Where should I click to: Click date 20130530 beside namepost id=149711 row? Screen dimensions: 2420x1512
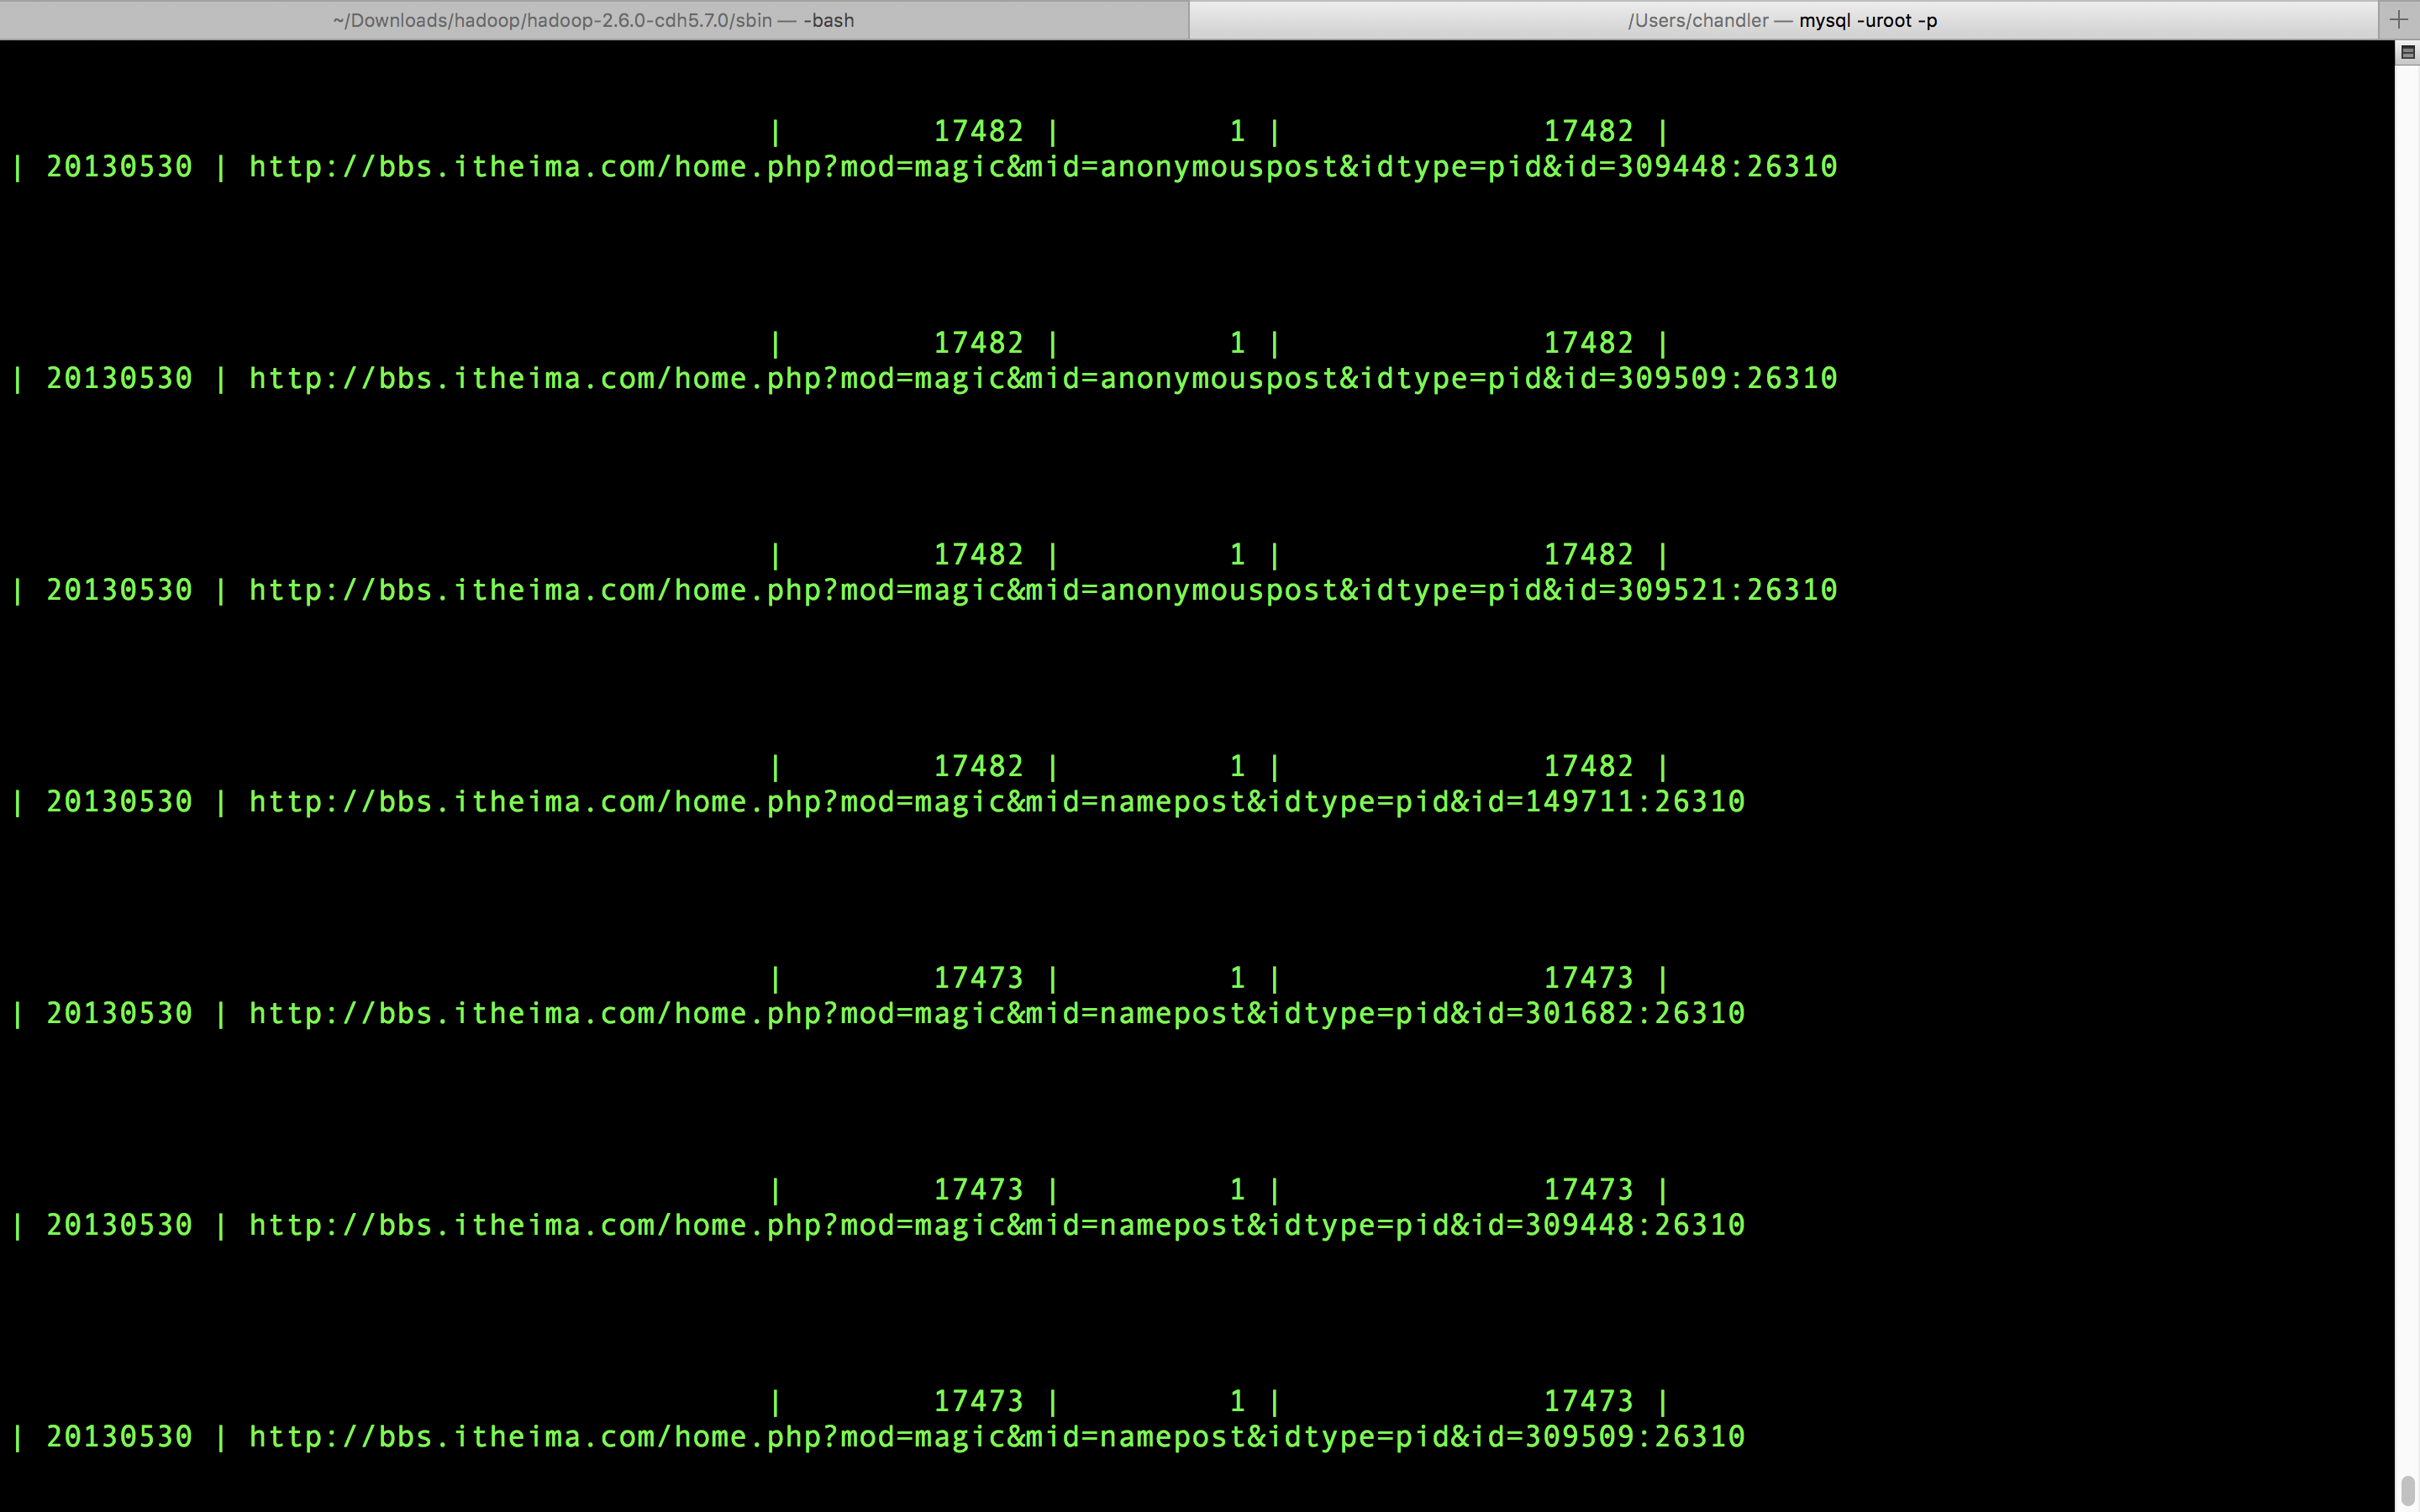119,802
